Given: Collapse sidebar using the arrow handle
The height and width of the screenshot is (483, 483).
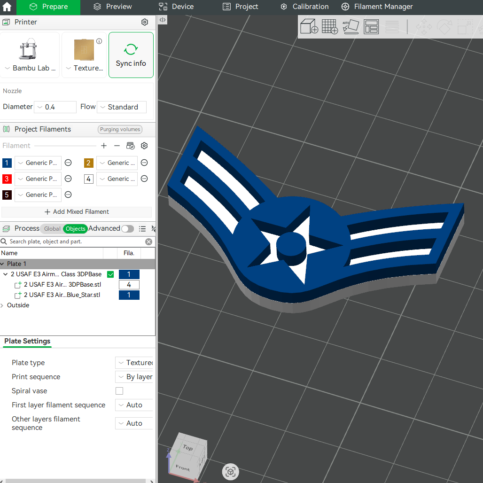Looking at the screenshot, I should (163, 20).
